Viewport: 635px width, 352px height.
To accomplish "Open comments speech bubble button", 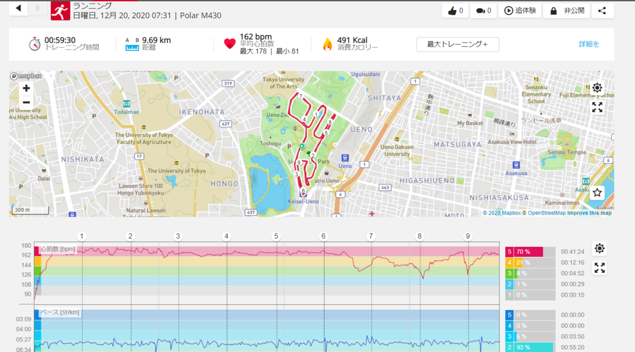I will point(483,11).
